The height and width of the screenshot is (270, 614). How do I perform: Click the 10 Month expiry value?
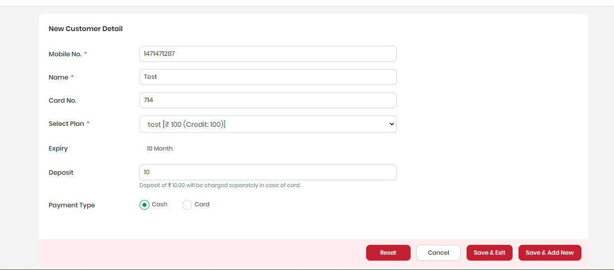pos(160,149)
